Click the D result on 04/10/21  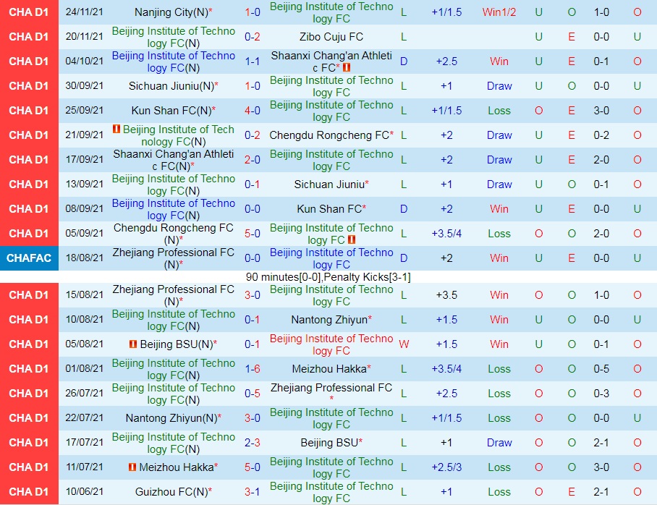[x=404, y=61]
